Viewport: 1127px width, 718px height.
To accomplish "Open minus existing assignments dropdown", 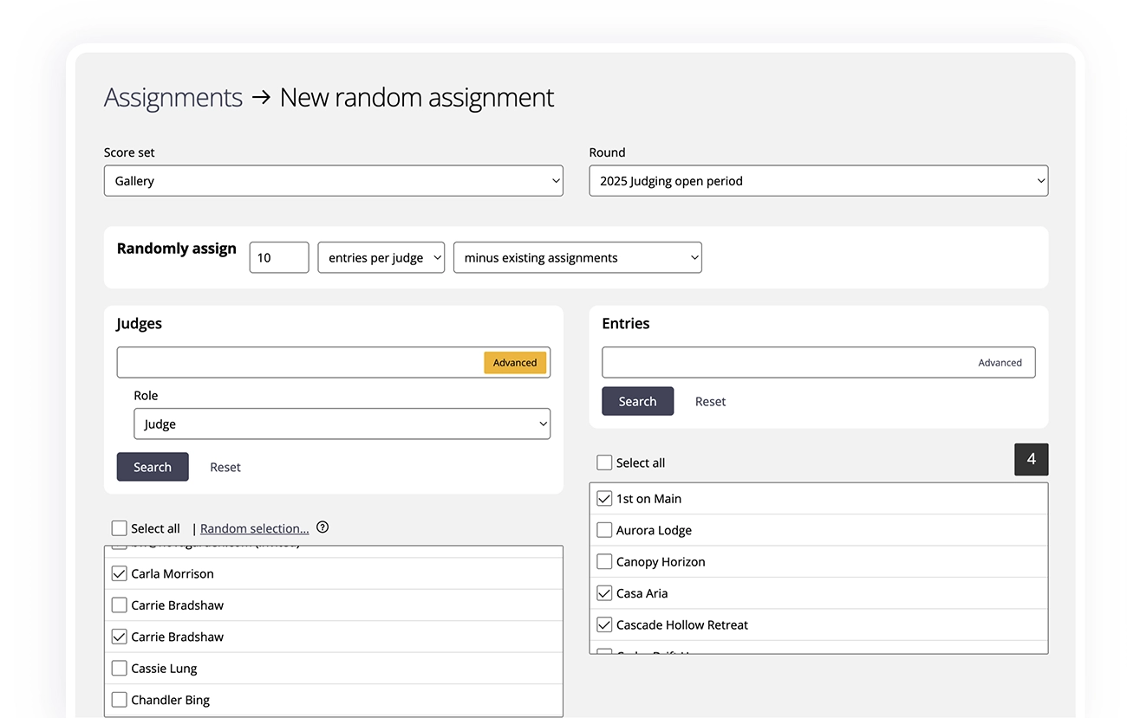I will tap(577, 257).
